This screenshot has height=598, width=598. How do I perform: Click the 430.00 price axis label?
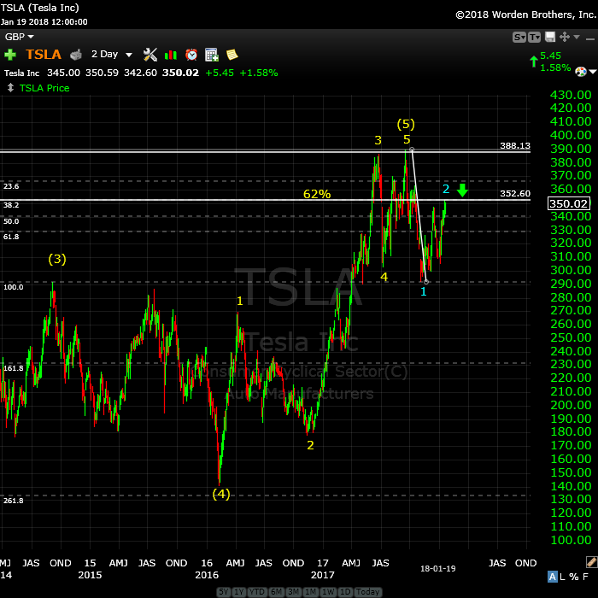[x=571, y=95]
